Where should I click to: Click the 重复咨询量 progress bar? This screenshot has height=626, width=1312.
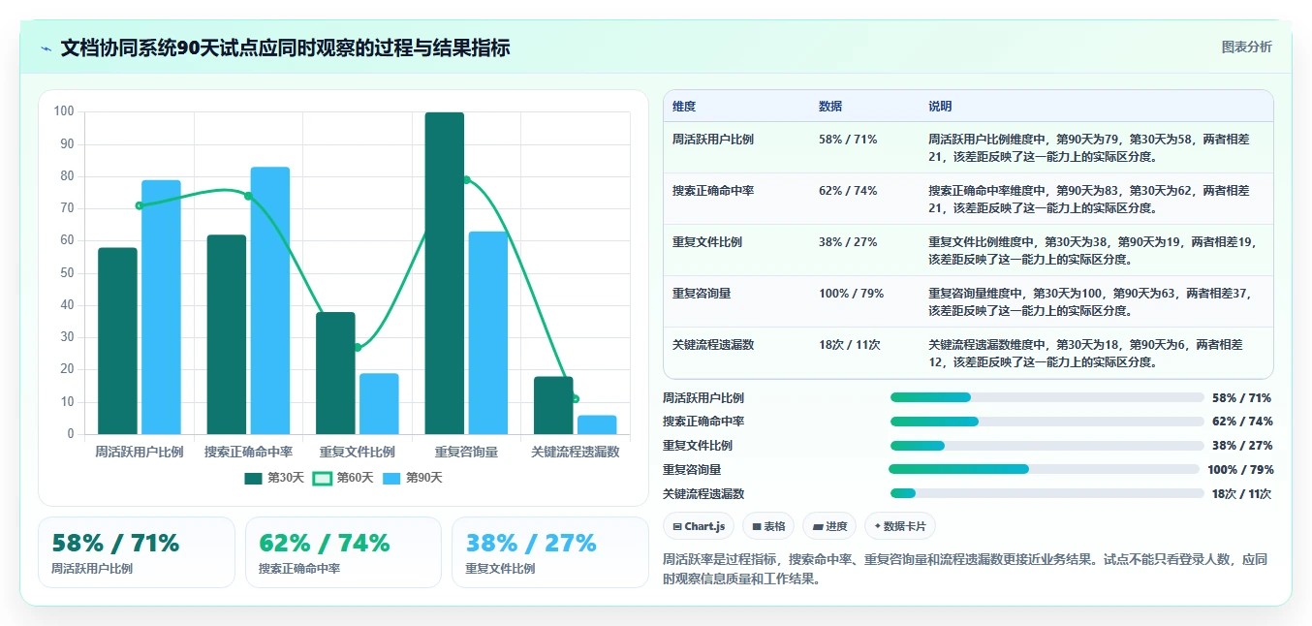1045,469
